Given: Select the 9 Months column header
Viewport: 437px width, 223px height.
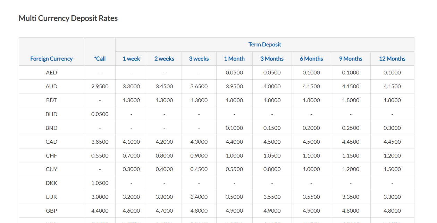Looking at the screenshot, I should point(351,59).
